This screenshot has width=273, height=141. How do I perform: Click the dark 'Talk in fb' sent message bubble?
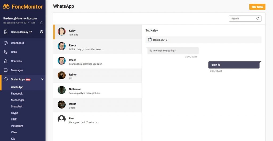tap(234, 65)
